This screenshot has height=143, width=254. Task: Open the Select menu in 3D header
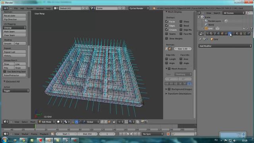pyautogui.click(x=25, y=122)
